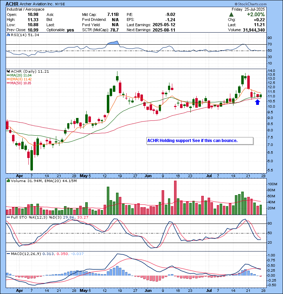
Task: Click the Mkt Cap value 7.11B
Action: (x=113, y=15)
